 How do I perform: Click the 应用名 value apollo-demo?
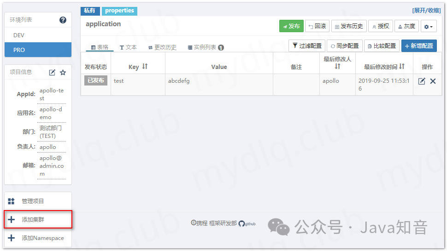(51, 113)
